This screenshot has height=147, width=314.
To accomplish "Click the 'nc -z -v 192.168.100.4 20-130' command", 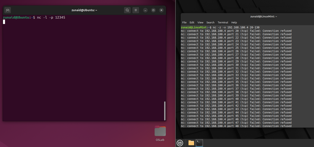I will click(x=236, y=27).
